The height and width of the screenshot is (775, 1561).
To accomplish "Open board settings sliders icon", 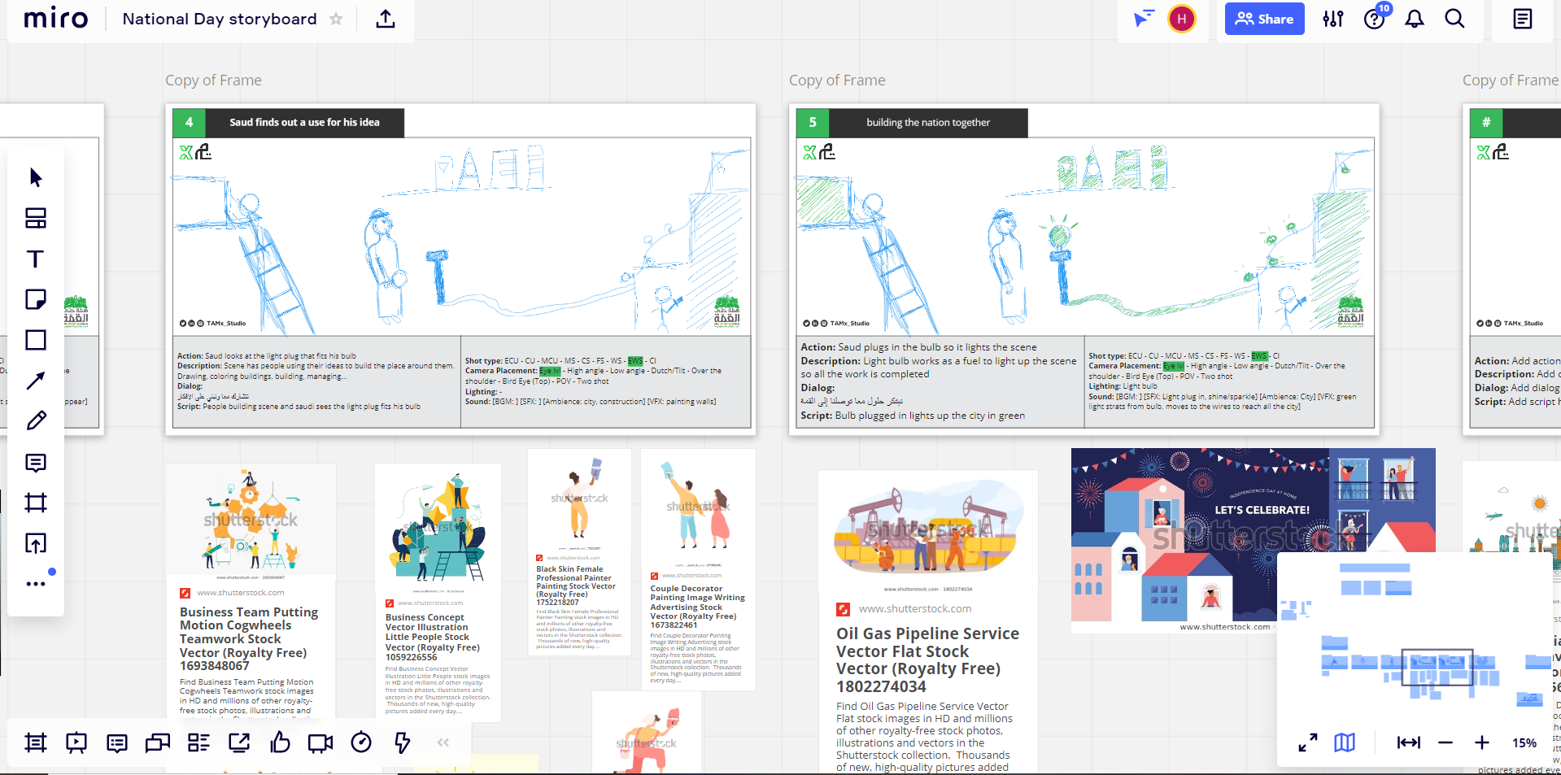I will 1333,19.
